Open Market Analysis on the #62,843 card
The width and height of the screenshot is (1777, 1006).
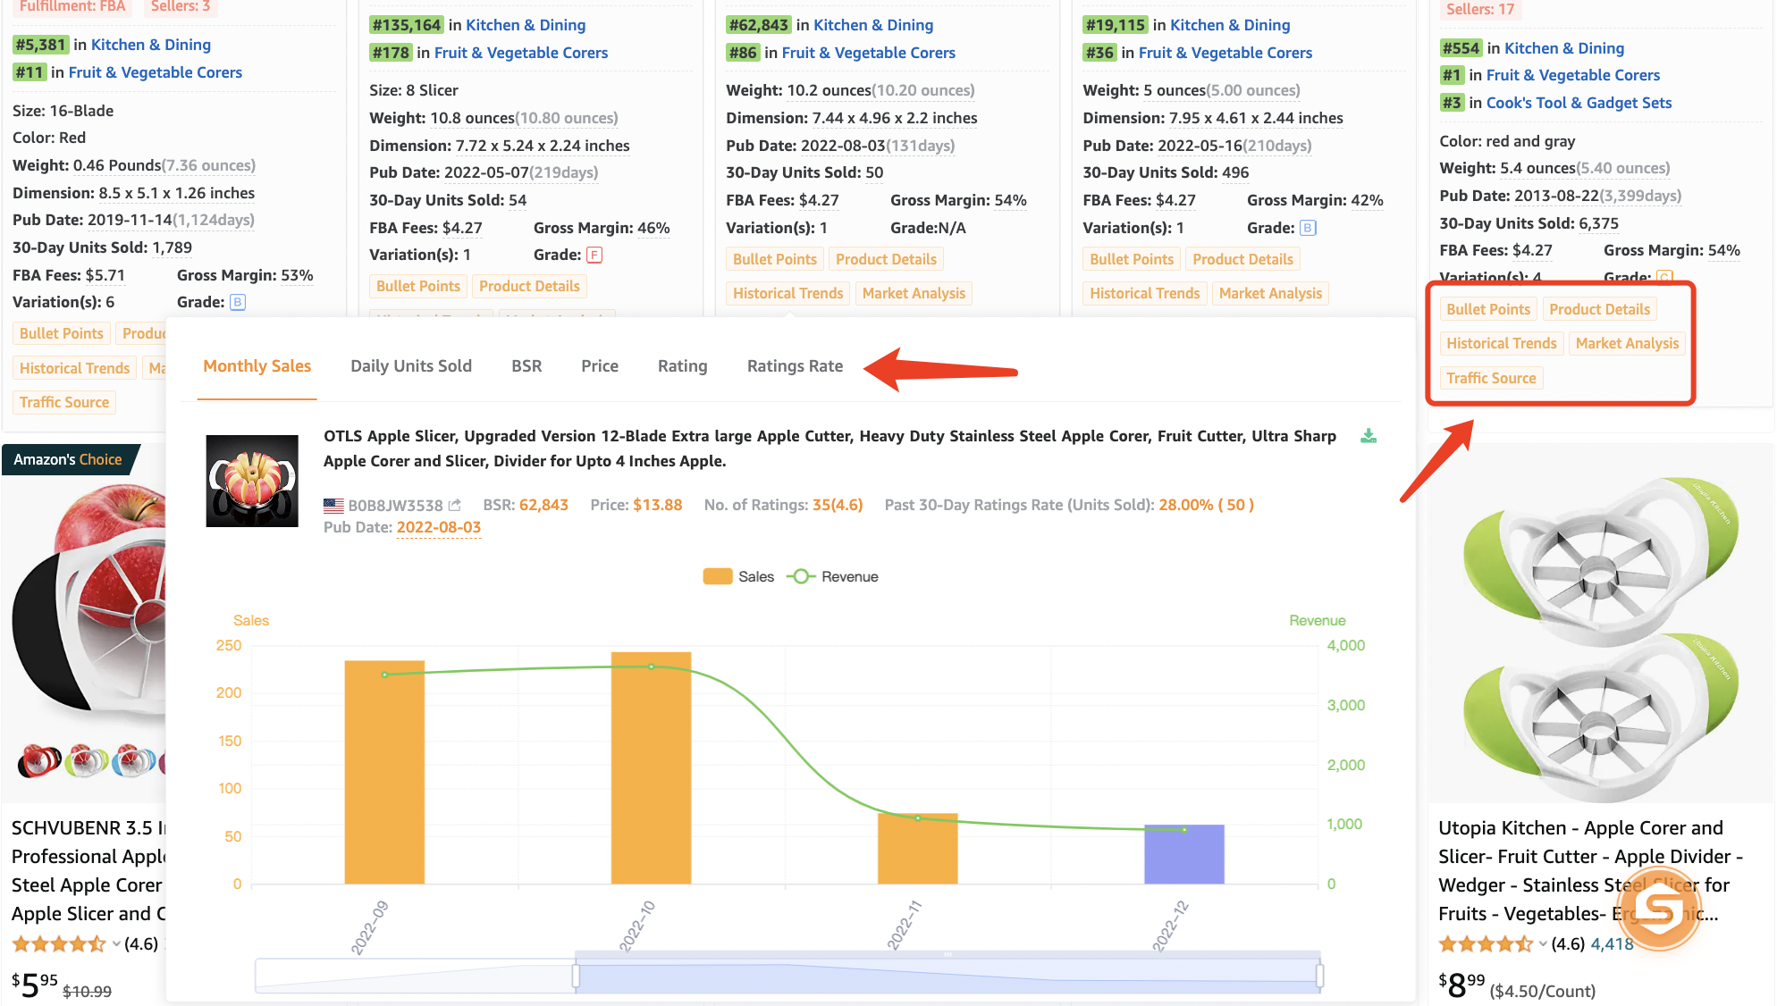(914, 293)
